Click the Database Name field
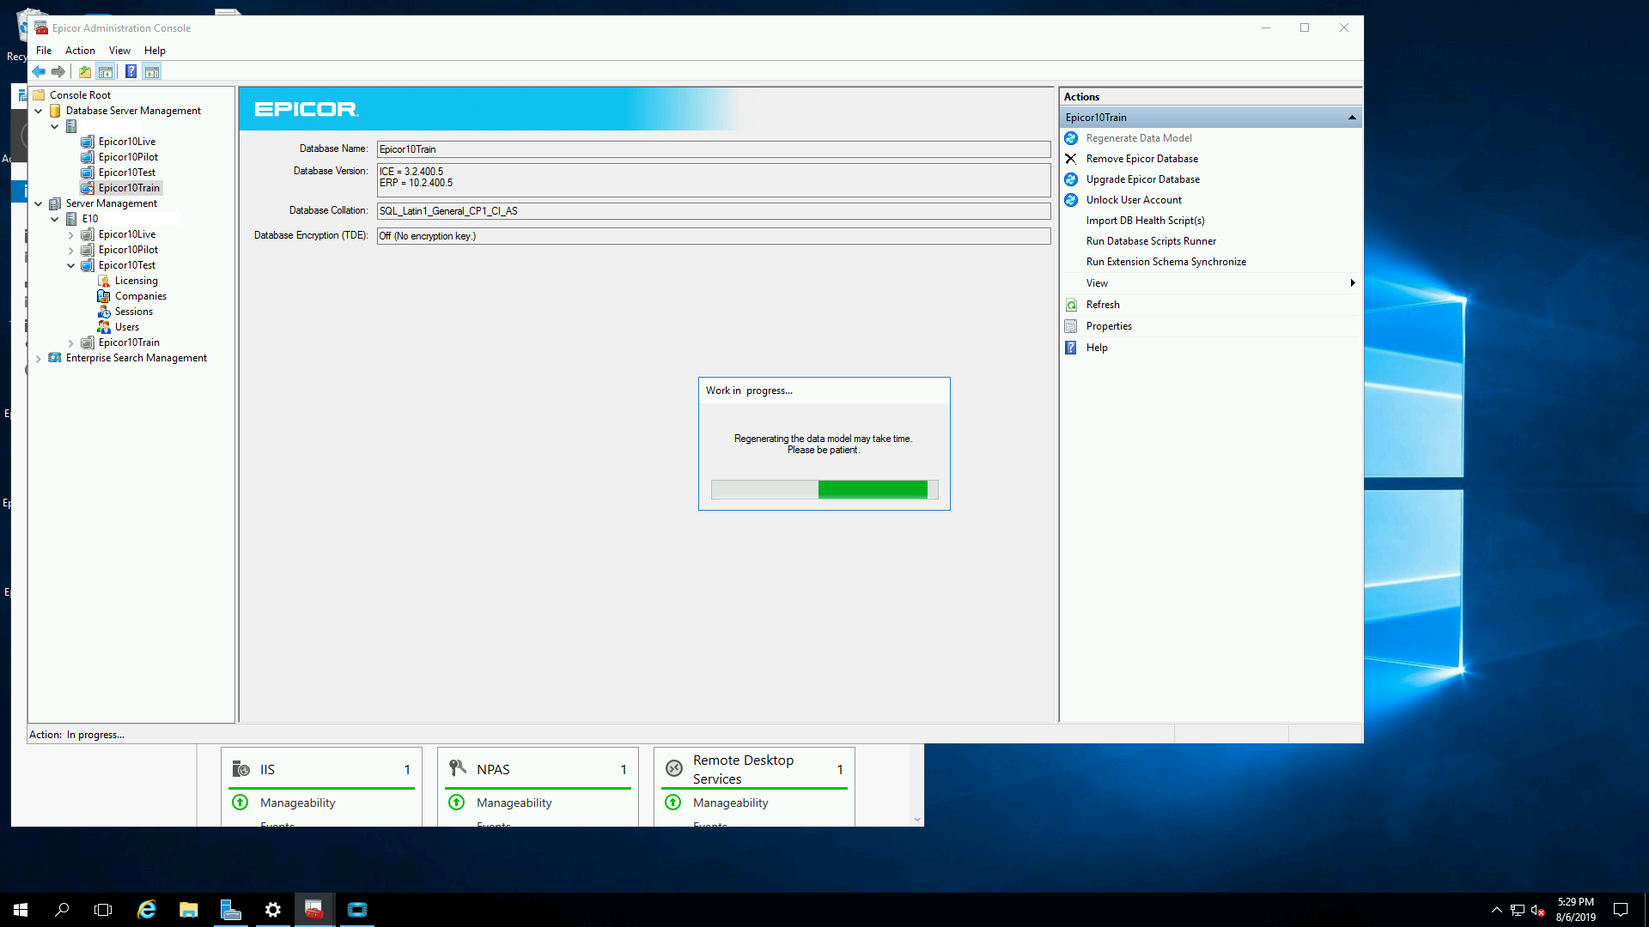The width and height of the screenshot is (1649, 927). (x=714, y=149)
